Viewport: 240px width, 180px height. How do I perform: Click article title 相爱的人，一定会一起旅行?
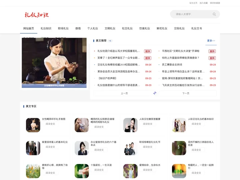pos(201,166)
